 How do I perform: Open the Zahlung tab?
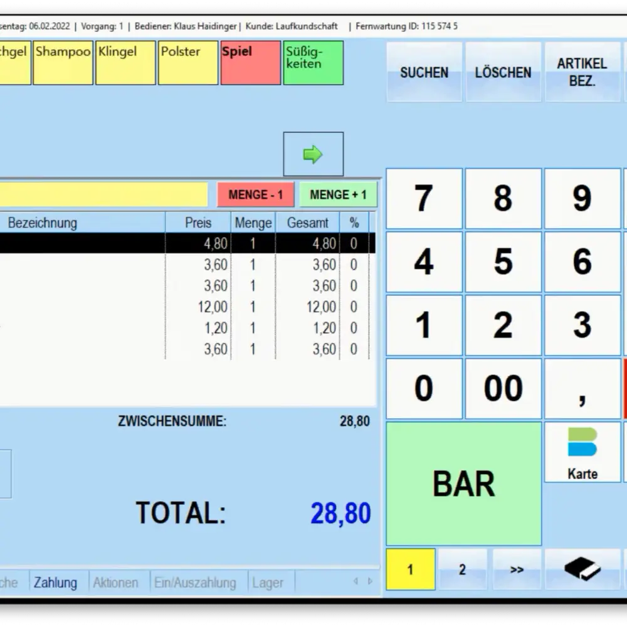click(55, 582)
